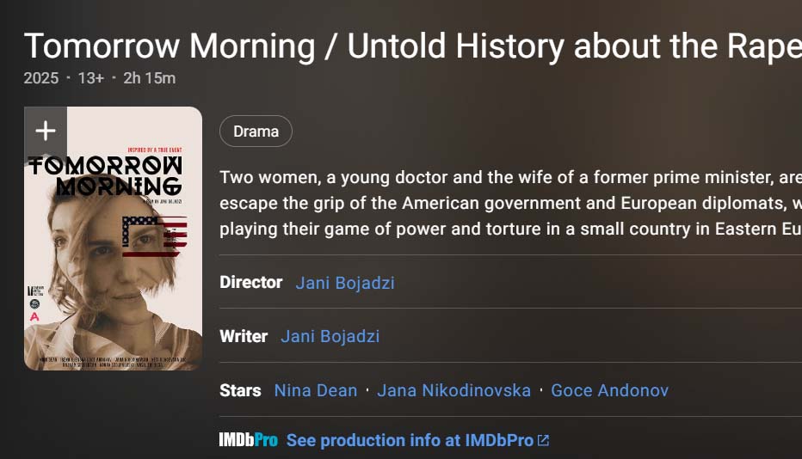Image resolution: width=802 pixels, height=459 pixels.
Task: Click the 13+ rating link
Action: click(90, 78)
